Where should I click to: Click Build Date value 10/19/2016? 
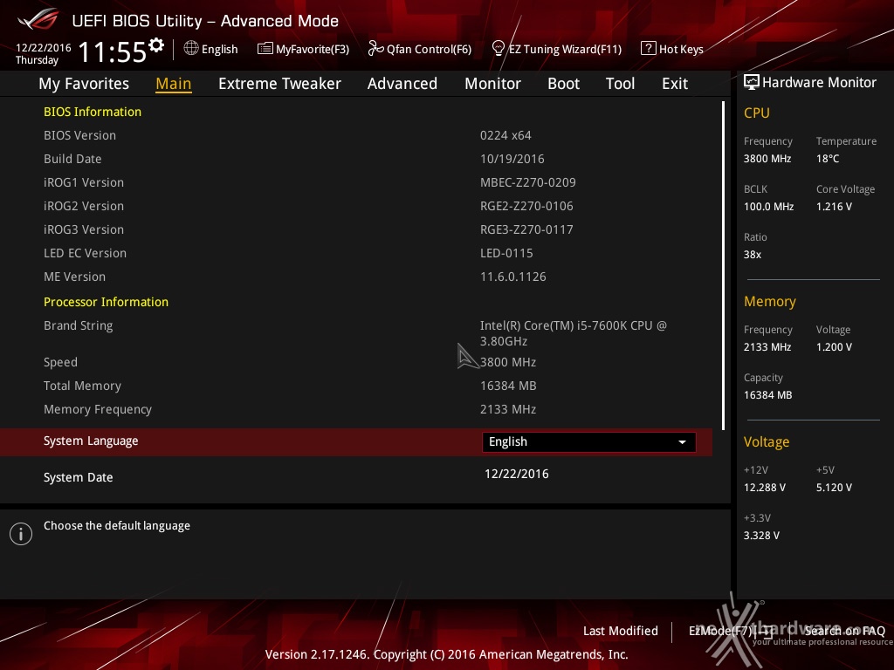point(512,159)
